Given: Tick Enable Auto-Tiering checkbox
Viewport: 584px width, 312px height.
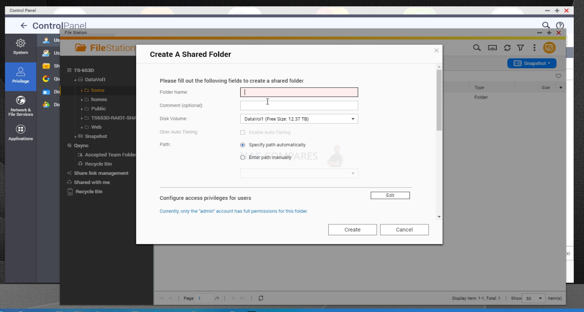Looking at the screenshot, I should pyautogui.click(x=242, y=132).
